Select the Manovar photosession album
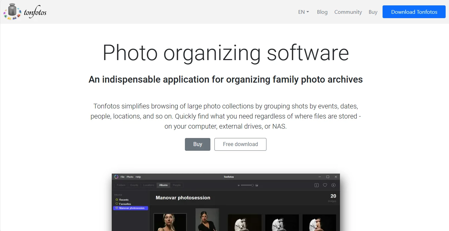 coord(131,208)
